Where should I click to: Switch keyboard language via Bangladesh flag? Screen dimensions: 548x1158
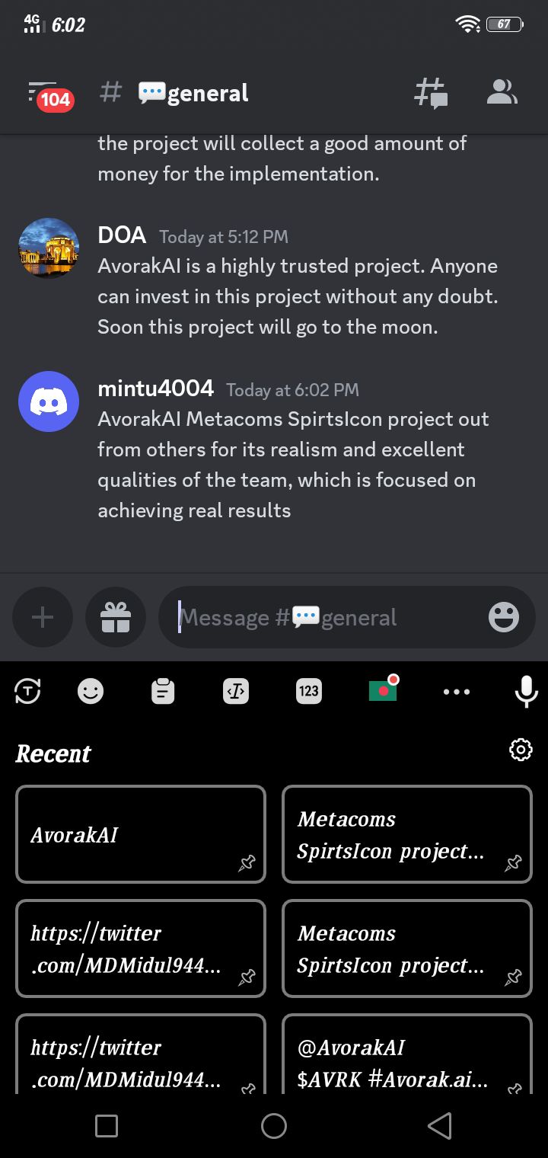[383, 689]
